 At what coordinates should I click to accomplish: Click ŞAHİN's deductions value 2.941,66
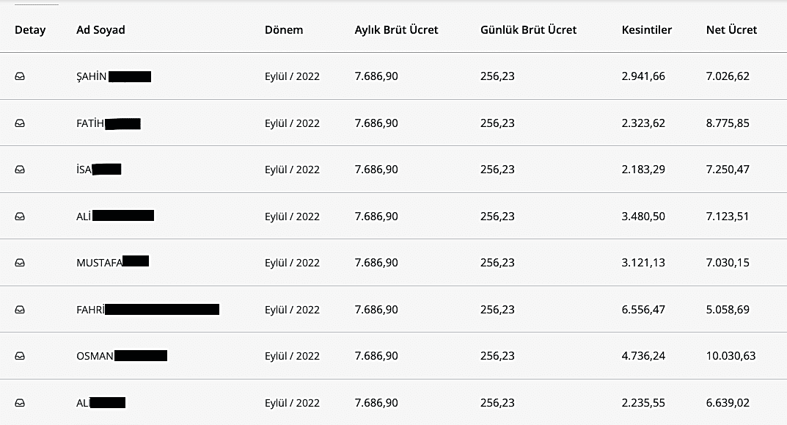coord(643,76)
